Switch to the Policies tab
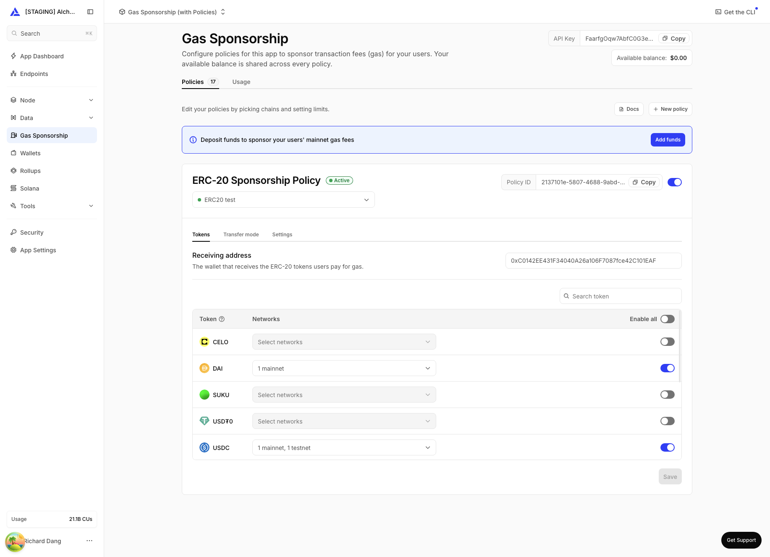Image resolution: width=770 pixels, height=557 pixels. point(200,82)
